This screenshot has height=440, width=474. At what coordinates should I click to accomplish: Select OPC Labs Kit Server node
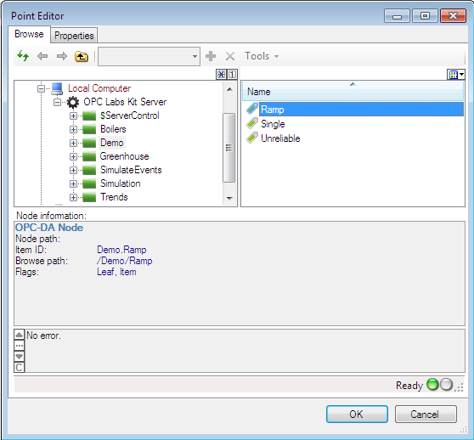[125, 102]
